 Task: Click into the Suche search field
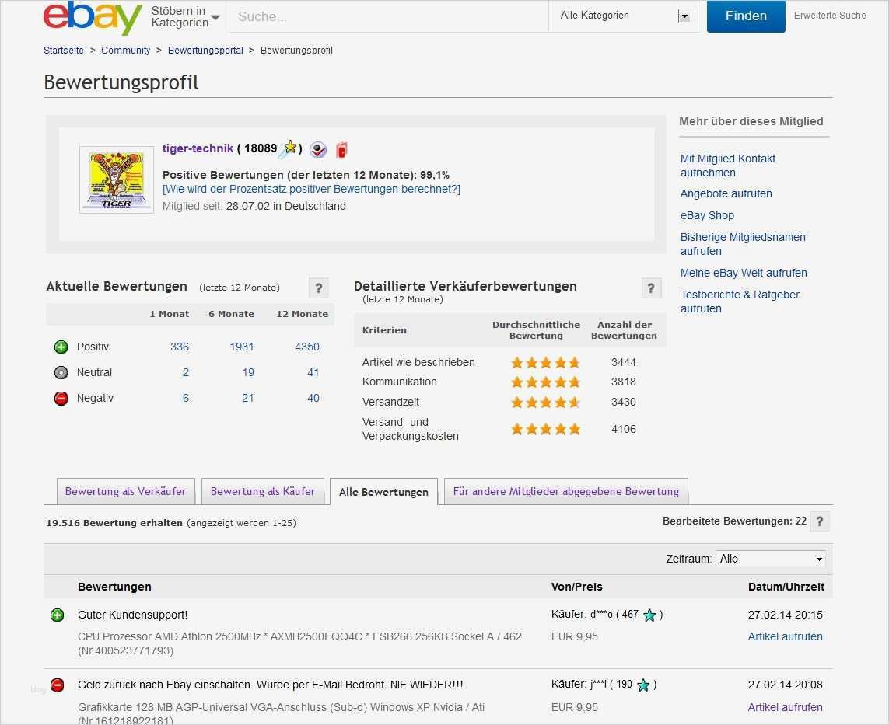pyautogui.click(x=388, y=16)
